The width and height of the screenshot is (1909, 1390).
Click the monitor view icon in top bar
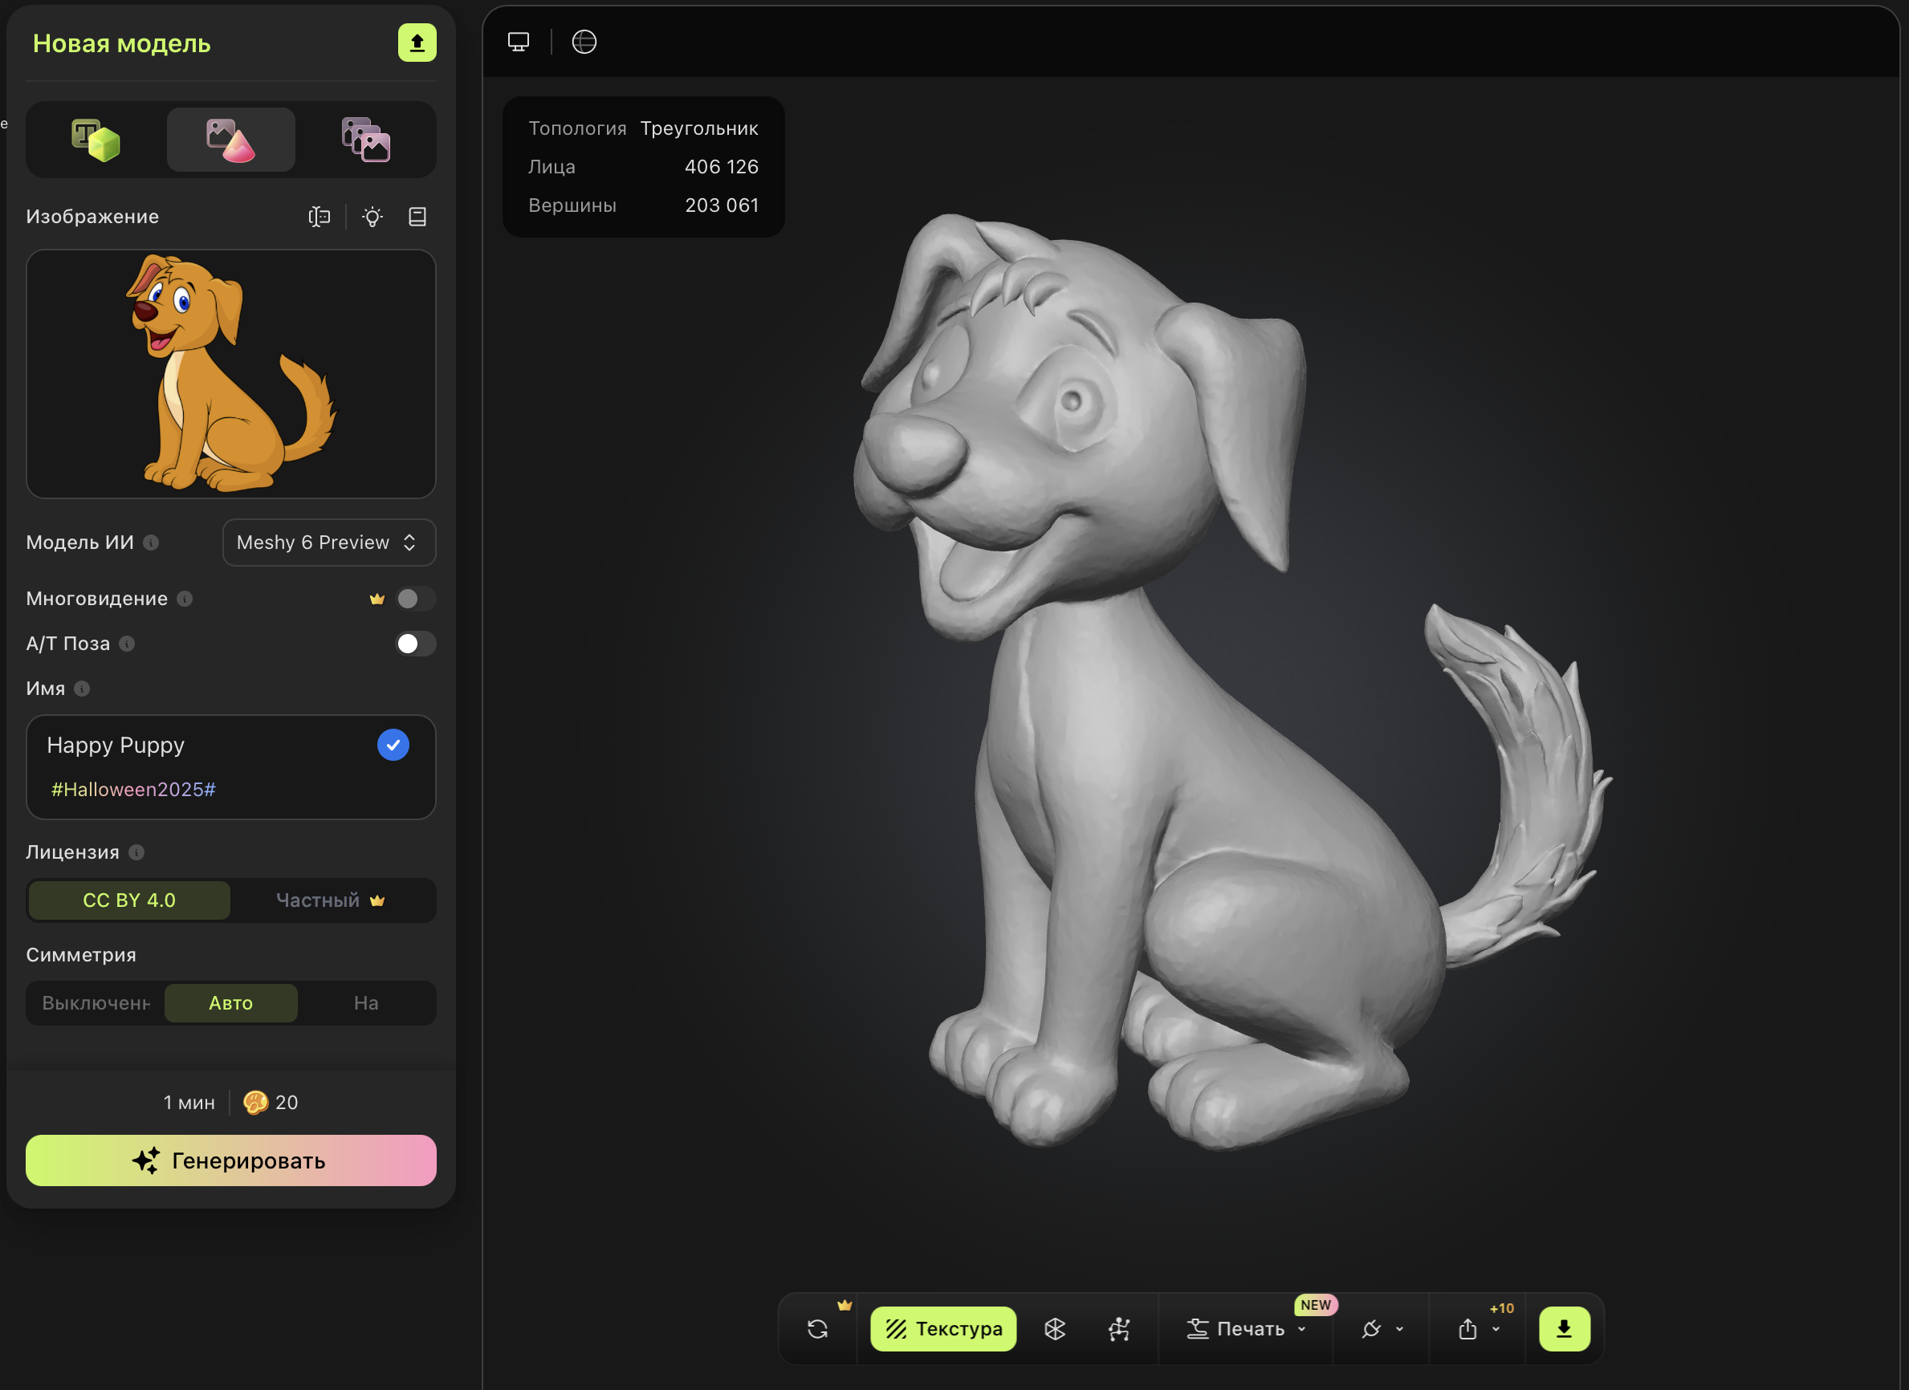519,41
